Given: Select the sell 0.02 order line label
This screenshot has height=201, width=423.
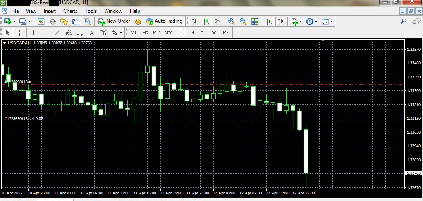Looking at the screenshot, I should [x=24, y=118].
